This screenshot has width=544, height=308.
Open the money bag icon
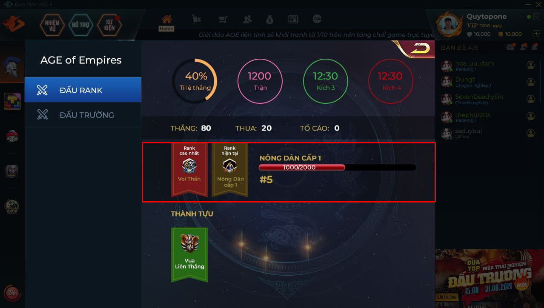coord(270,19)
